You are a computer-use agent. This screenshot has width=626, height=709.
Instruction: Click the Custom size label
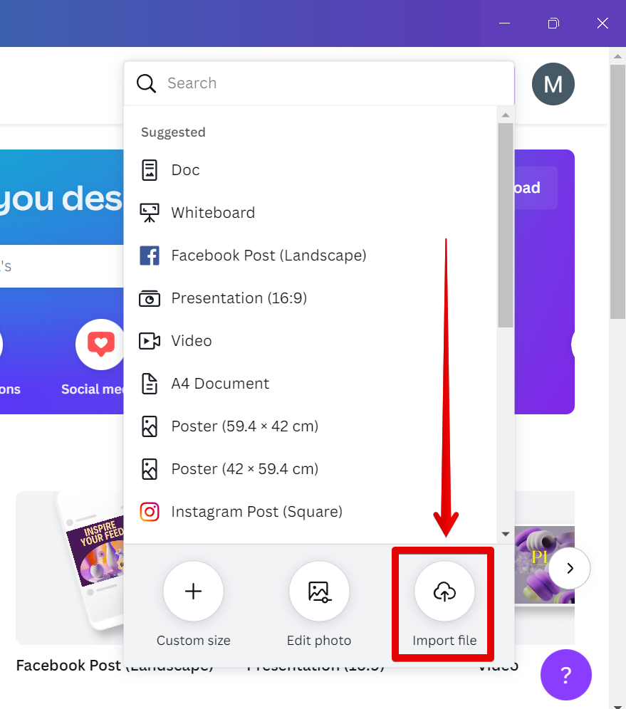(x=194, y=640)
